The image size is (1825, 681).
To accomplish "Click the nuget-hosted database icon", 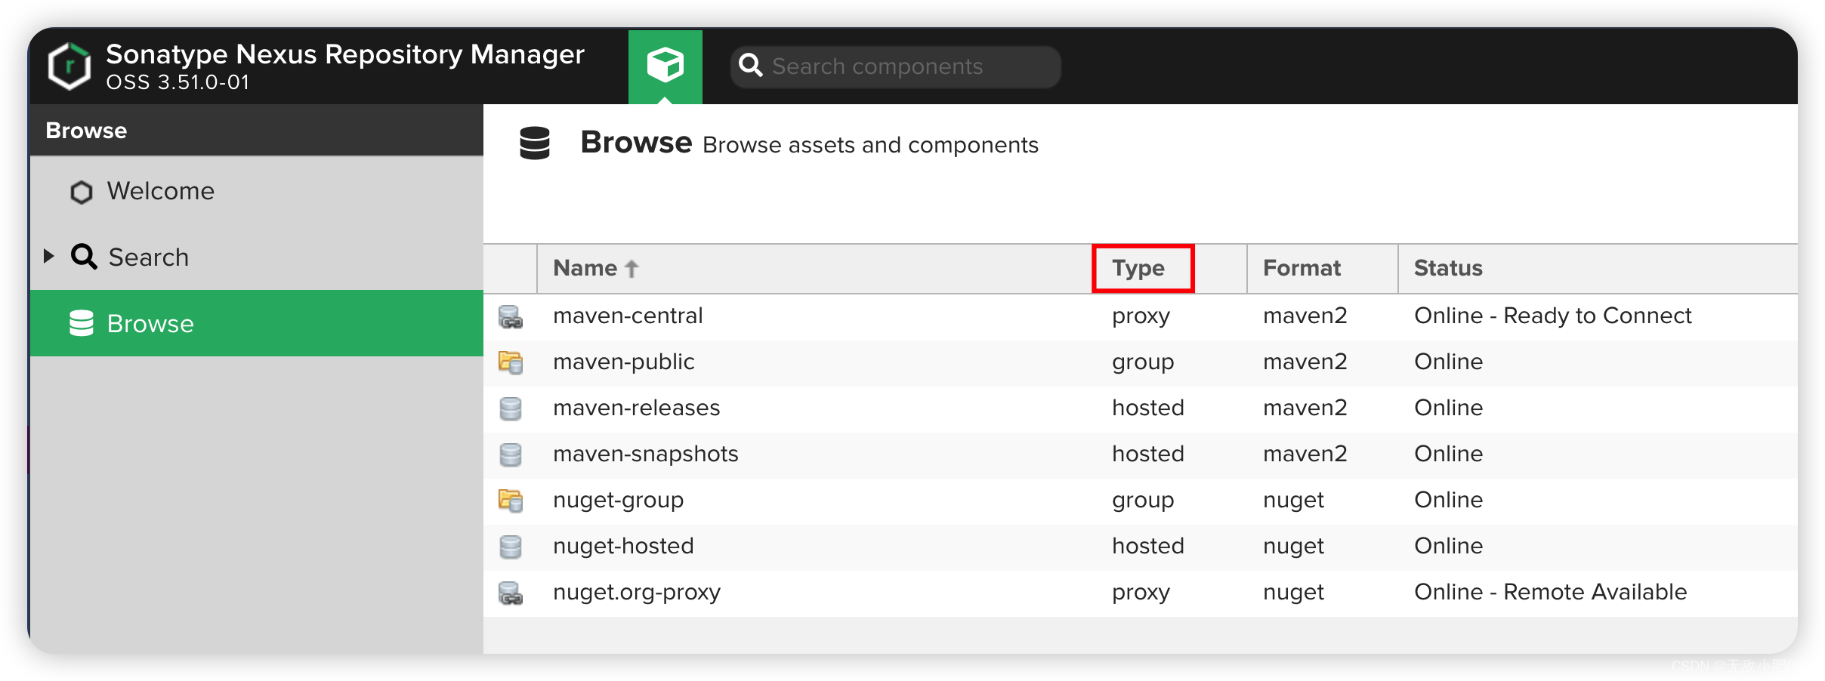I will click(x=511, y=547).
